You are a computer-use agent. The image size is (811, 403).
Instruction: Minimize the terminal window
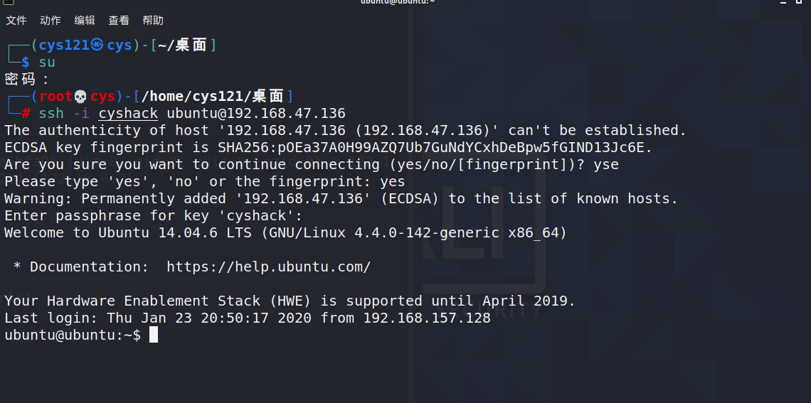click(x=784, y=1)
